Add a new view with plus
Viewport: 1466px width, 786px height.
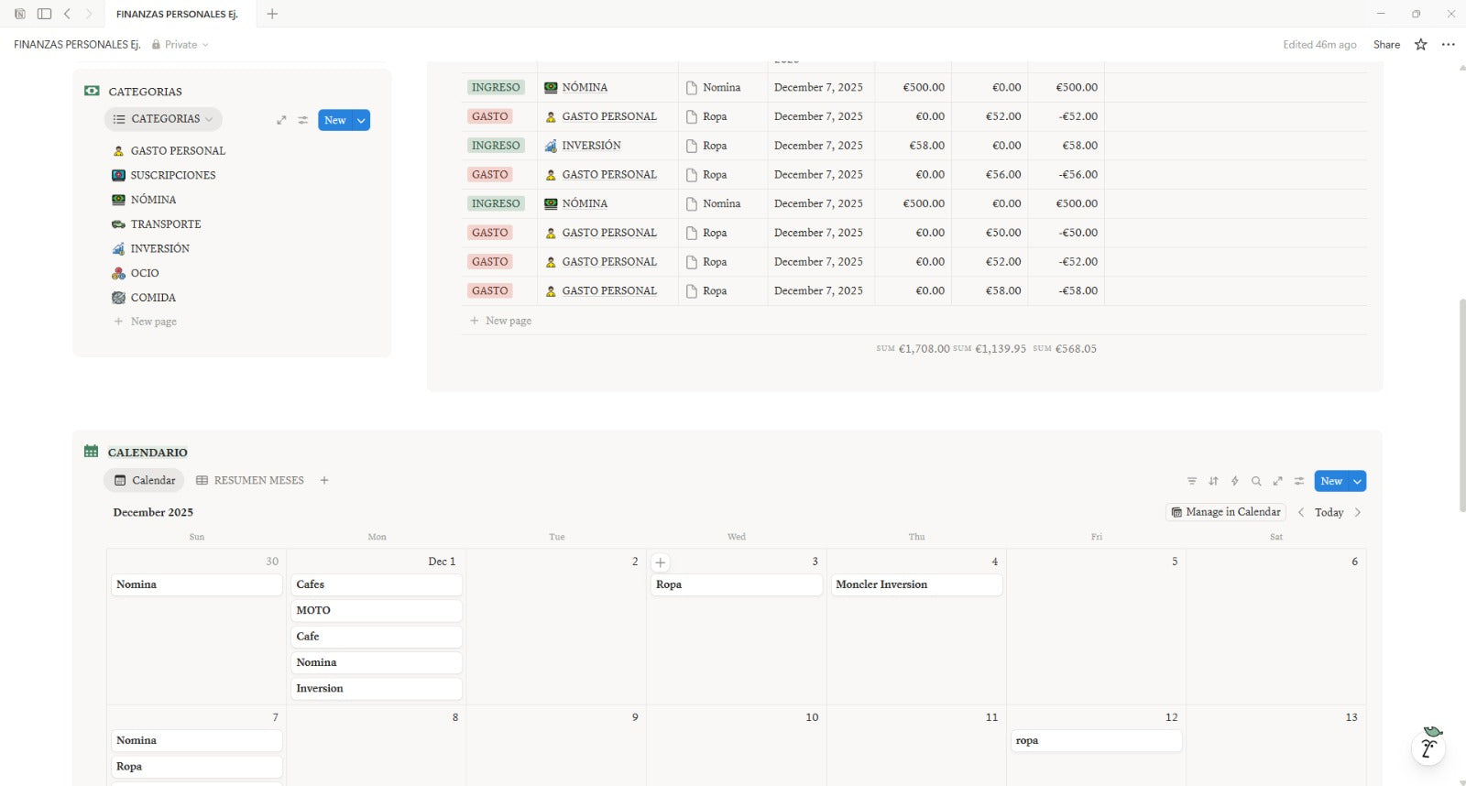pyautogui.click(x=324, y=480)
